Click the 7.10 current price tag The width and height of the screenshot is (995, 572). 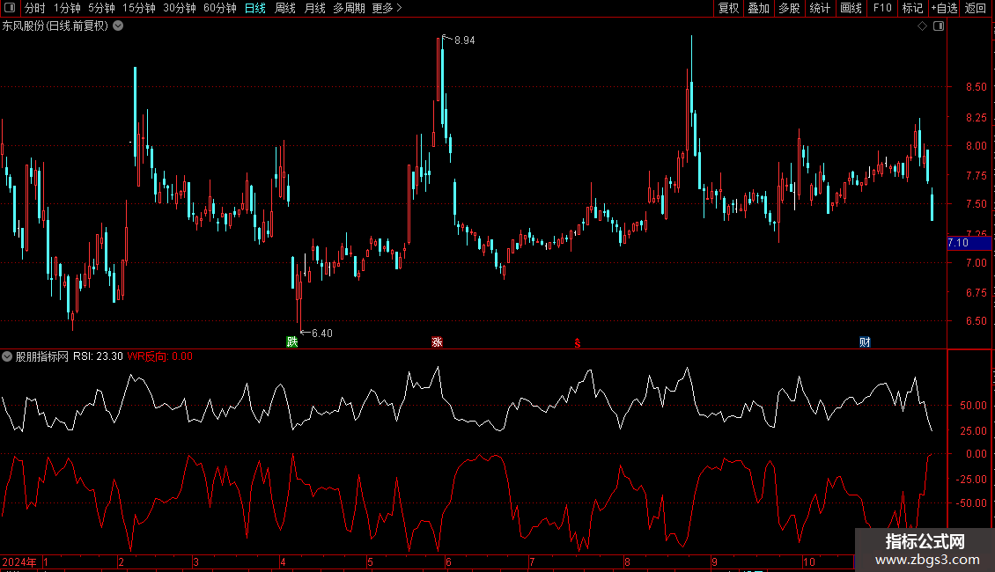[x=969, y=243]
